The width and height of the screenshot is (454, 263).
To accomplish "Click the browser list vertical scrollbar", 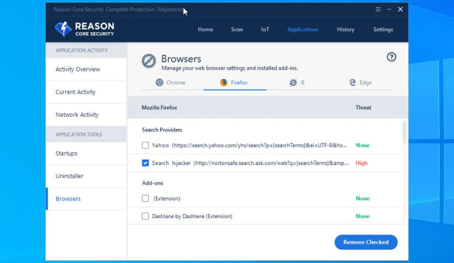I will (404, 132).
